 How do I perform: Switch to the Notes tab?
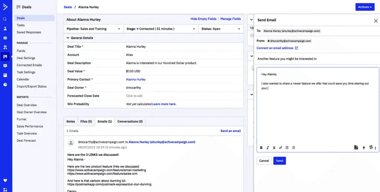point(71,122)
